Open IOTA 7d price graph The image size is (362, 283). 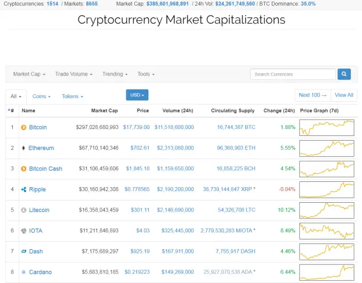click(x=326, y=231)
